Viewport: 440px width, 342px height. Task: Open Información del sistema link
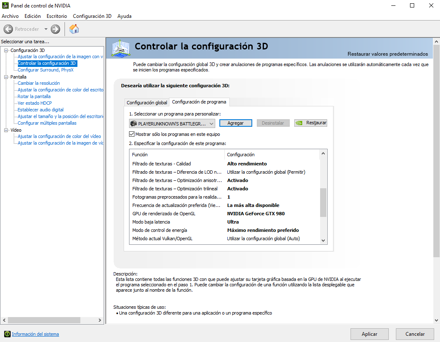pos(35,334)
